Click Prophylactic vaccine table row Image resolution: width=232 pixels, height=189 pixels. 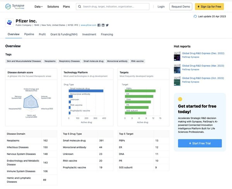click(87, 168)
